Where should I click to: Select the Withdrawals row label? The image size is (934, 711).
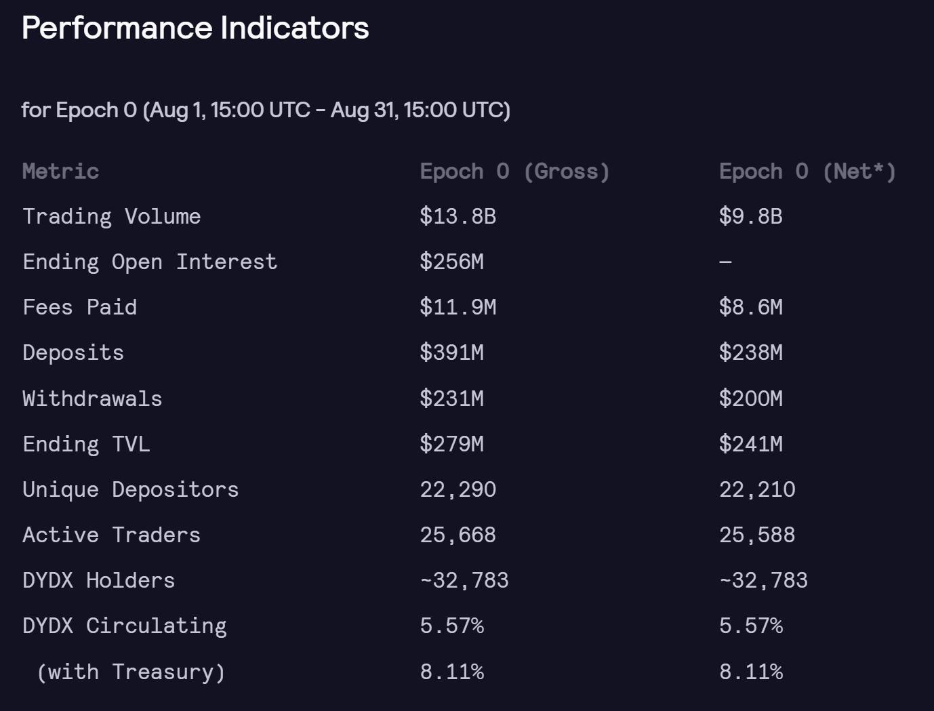pyautogui.click(x=93, y=399)
